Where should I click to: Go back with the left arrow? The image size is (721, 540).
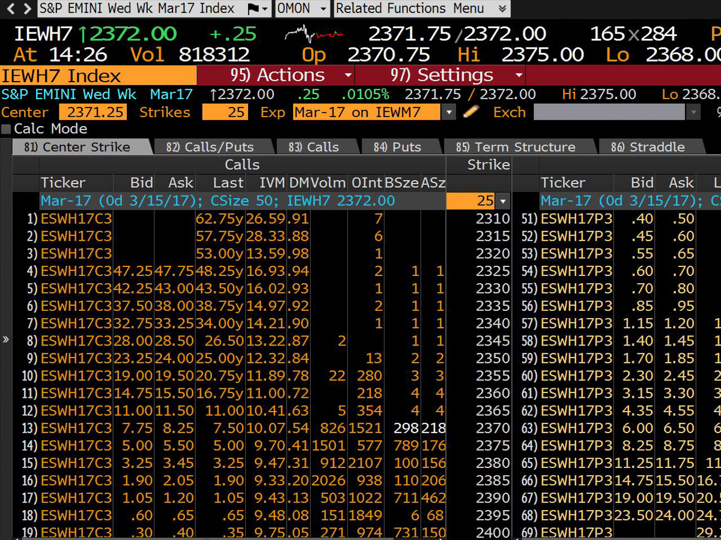(x=10, y=8)
